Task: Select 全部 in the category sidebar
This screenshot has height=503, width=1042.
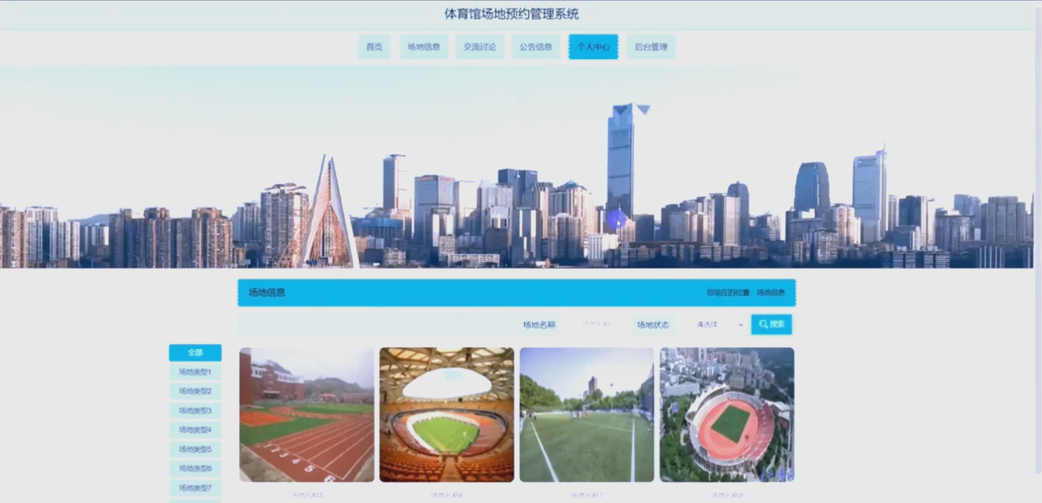Action: pyautogui.click(x=194, y=352)
